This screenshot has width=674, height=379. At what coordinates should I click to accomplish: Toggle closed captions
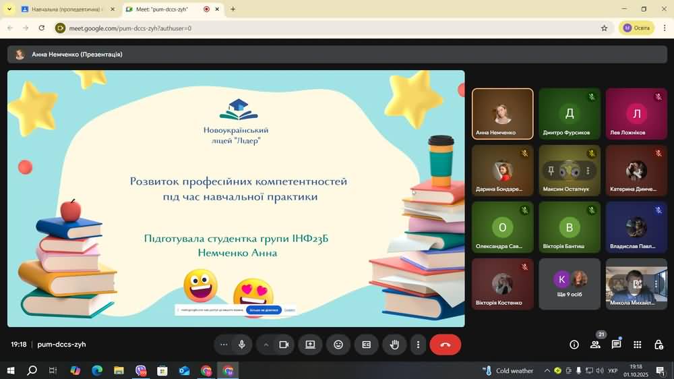click(x=367, y=345)
